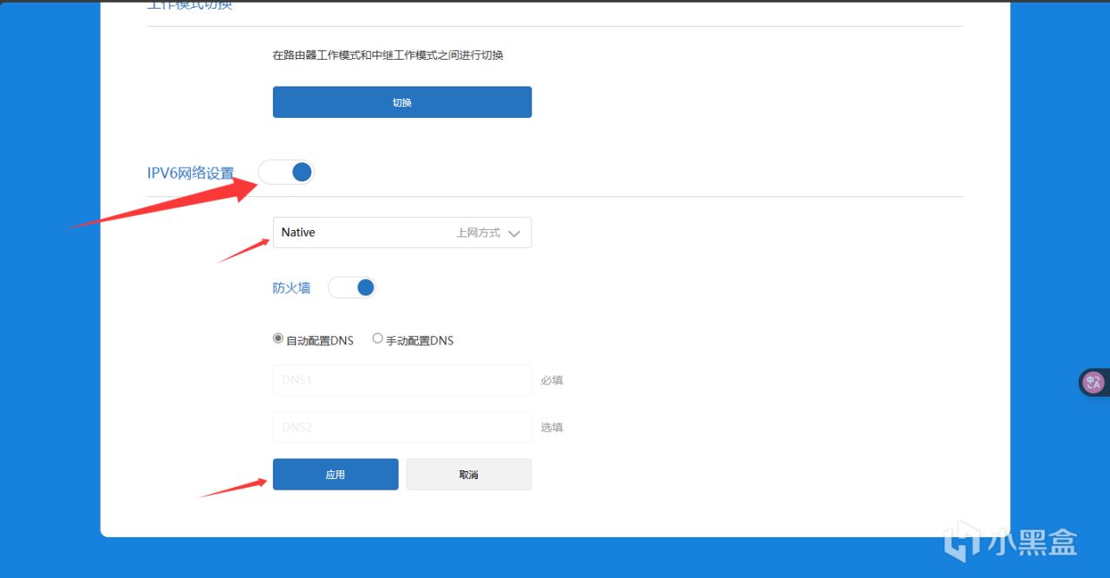Screen dimensions: 1110x578
Task: Click the translate extension floating icon
Action: coord(1094,382)
